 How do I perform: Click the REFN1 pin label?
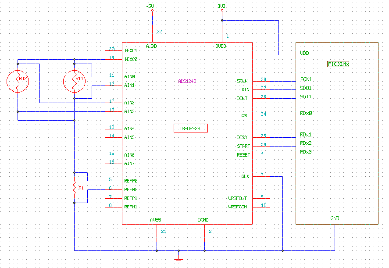(x=131, y=207)
